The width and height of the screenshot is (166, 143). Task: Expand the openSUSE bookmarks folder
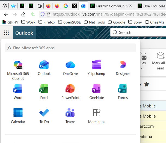[69, 22]
